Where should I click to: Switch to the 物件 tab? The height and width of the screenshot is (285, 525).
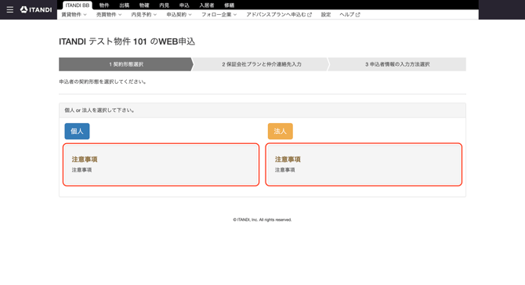click(104, 5)
